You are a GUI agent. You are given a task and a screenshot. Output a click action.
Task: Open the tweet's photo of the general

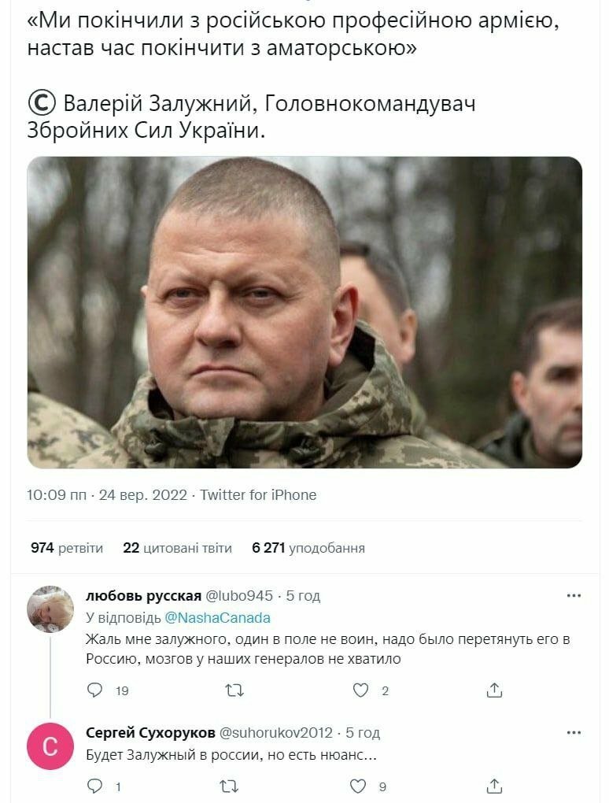tap(304, 313)
